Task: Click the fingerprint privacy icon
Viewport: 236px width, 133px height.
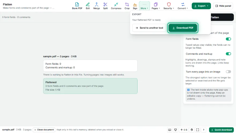Action: click(x=191, y=130)
